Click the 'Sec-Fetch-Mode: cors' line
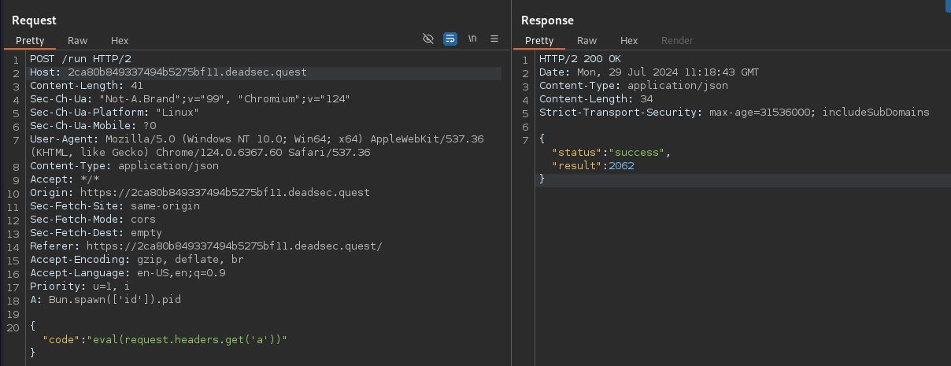This screenshot has height=366, width=951. 93,220
